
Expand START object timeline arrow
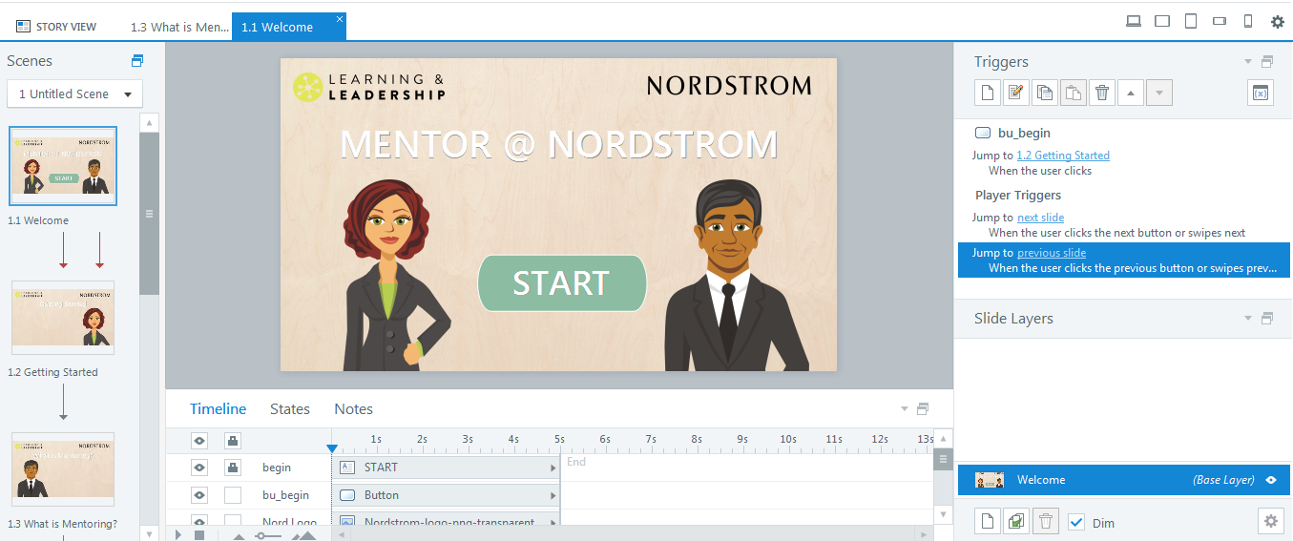553,468
